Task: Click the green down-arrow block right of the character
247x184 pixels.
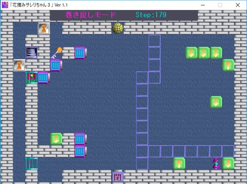Action: tap(228, 163)
